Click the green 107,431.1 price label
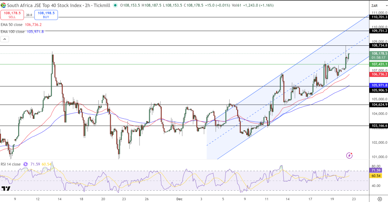 (x=379, y=64)
